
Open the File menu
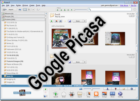(x=3, y=6)
